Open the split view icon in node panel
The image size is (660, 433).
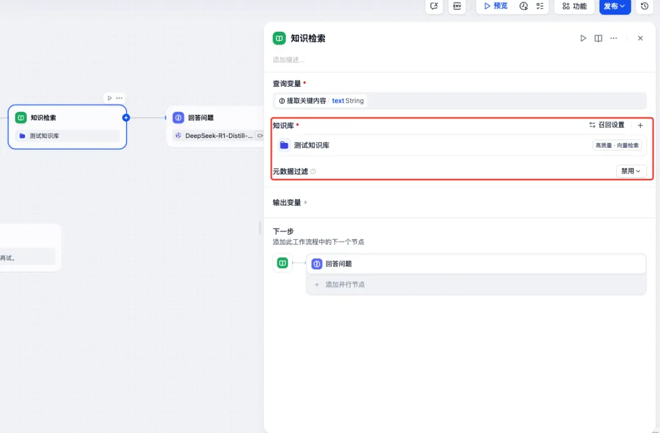coord(598,38)
